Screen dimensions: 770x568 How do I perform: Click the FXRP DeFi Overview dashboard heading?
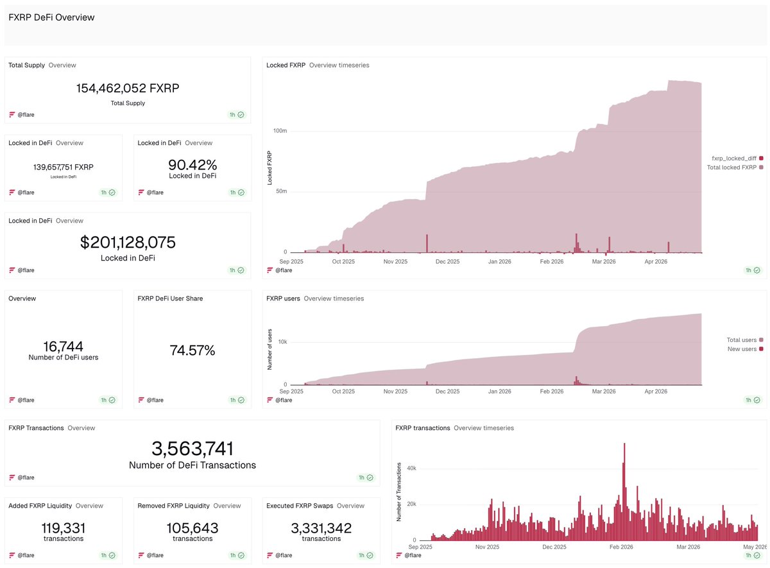pos(51,18)
